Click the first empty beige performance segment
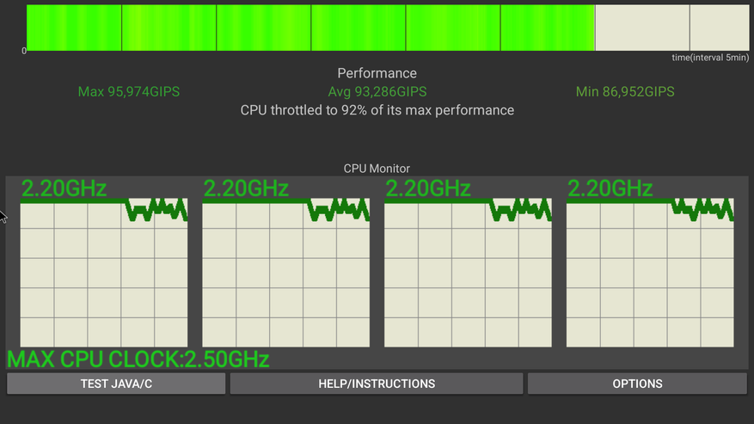This screenshot has height=424, width=754. point(641,28)
